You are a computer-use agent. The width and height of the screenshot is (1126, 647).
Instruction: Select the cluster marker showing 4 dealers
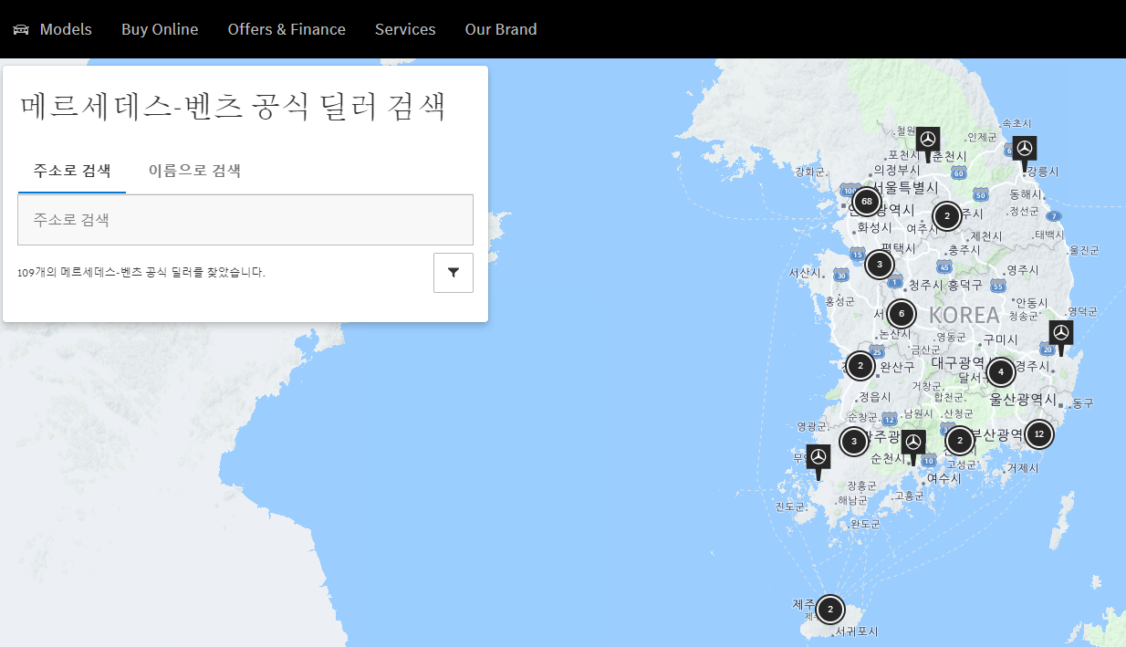click(x=1001, y=371)
